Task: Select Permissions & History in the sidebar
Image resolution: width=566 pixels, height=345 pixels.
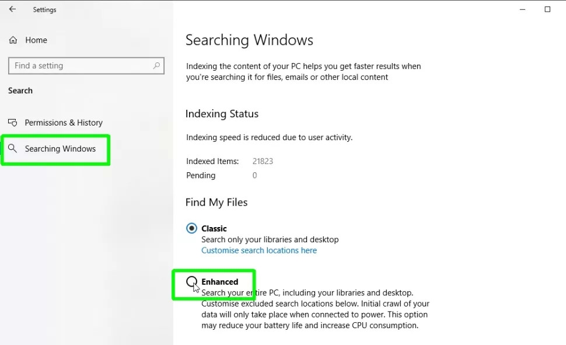Action: (x=64, y=123)
